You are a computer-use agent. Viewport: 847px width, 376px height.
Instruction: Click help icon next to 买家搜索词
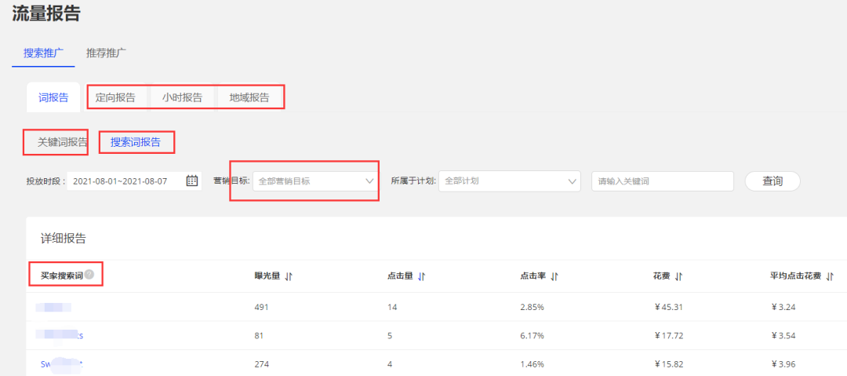[x=89, y=275]
